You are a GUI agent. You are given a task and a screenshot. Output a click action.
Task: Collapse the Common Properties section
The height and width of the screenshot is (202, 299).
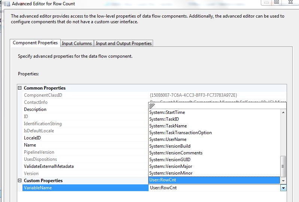click(20, 88)
